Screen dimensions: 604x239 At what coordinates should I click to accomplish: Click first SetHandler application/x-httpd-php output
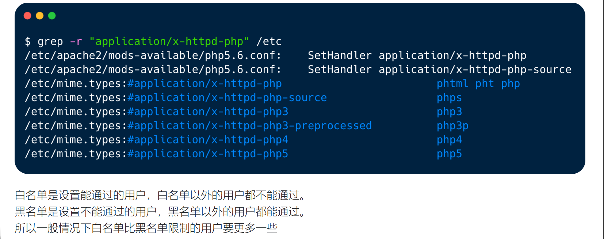tap(417, 55)
